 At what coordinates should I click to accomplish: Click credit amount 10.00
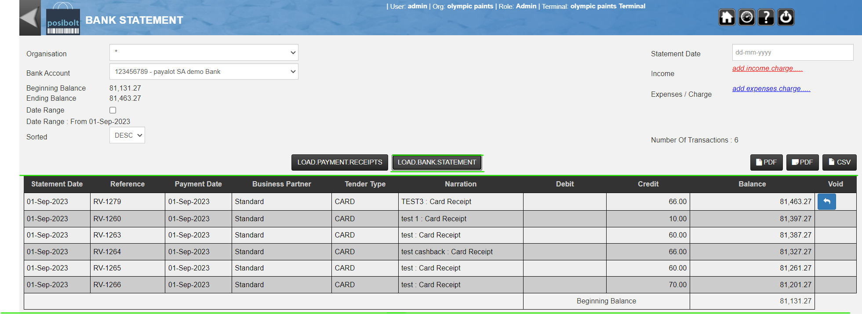[678, 219]
